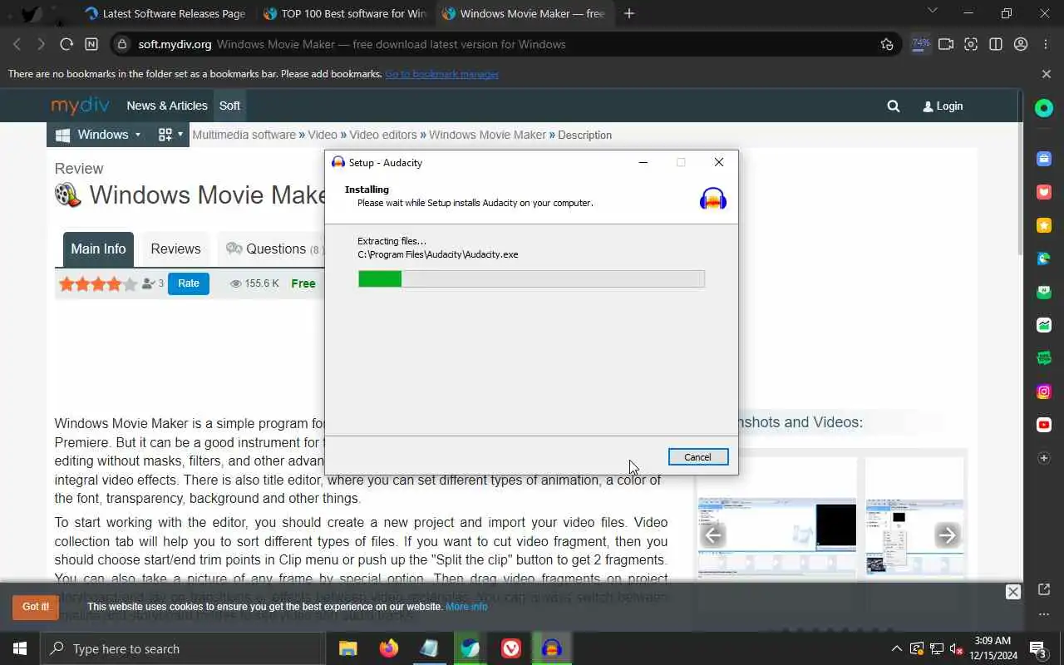The image size is (1064, 665).
Task: Show next screenshot with right arrow
Action: (947, 535)
